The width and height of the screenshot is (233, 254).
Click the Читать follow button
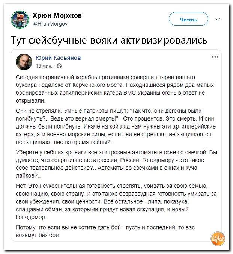[188, 19]
